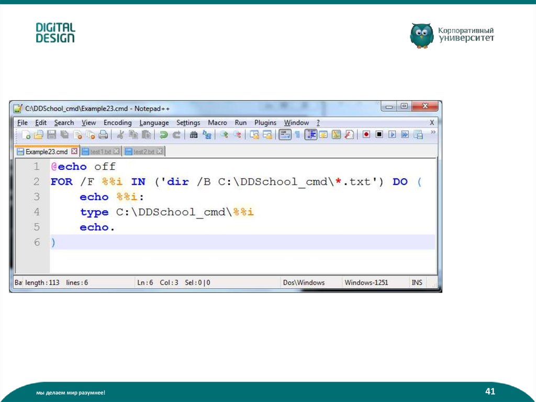The image size is (536, 402).
Task: Expand the toolbar overflow chevron
Action: [x=433, y=133]
